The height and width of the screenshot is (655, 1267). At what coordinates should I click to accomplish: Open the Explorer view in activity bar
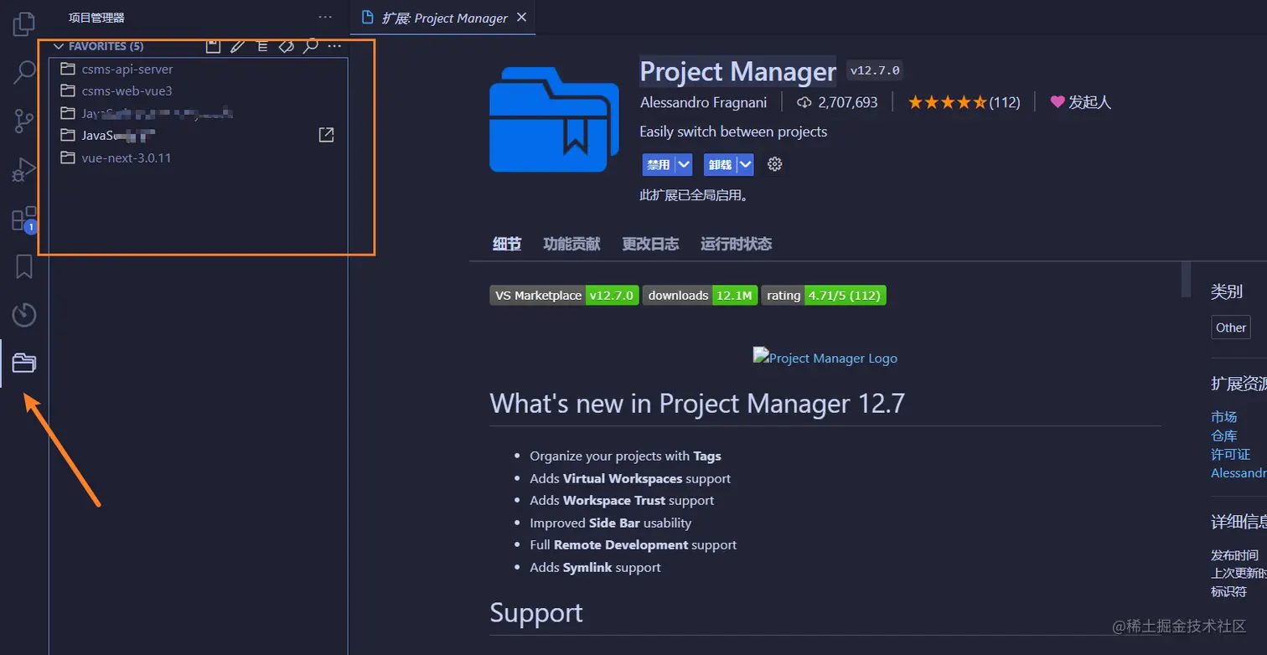click(24, 24)
